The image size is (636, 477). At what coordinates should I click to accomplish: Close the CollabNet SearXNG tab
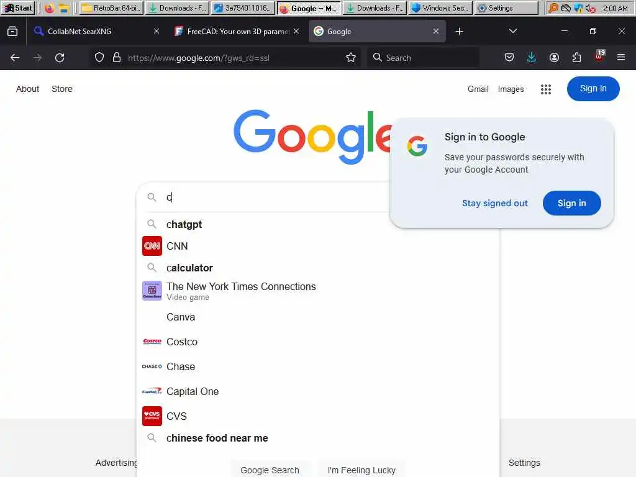click(157, 31)
